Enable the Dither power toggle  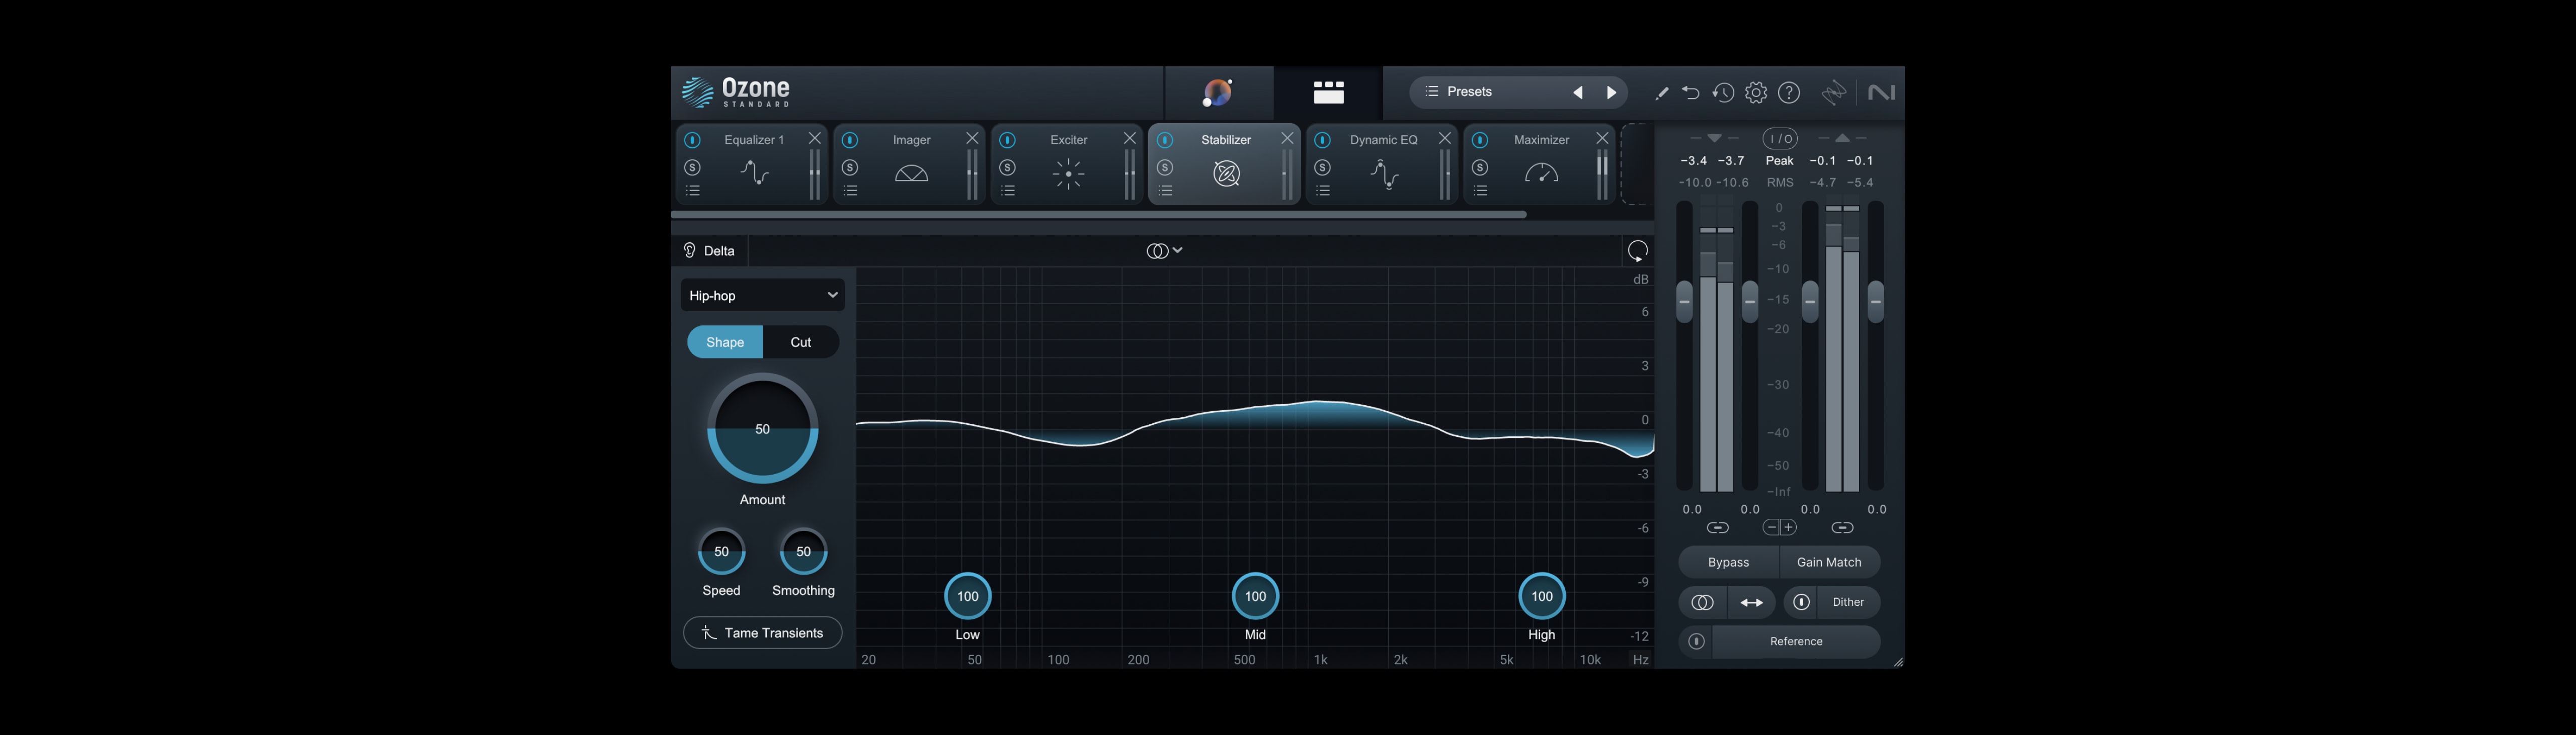(x=1801, y=602)
